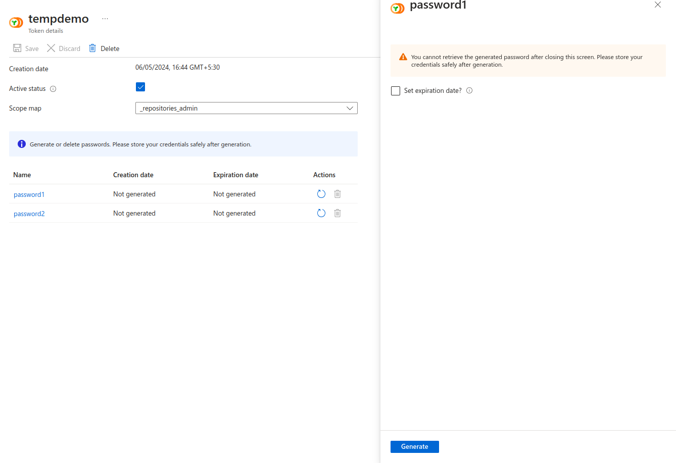This screenshot has width=676, height=463.
Task: Click info icon next to Set expiration date
Action: [x=469, y=91]
